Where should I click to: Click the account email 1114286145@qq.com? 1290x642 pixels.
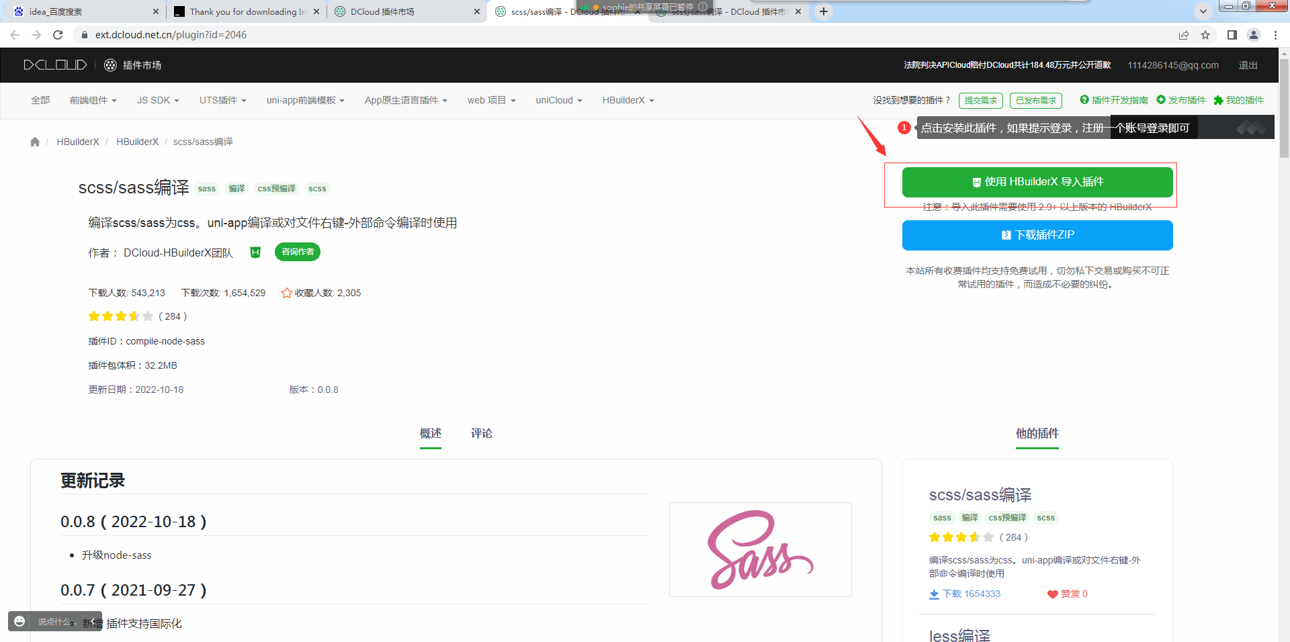coord(1173,65)
